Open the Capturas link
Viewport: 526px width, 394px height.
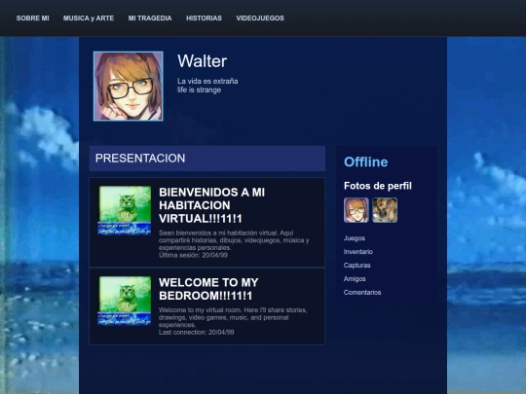(357, 266)
